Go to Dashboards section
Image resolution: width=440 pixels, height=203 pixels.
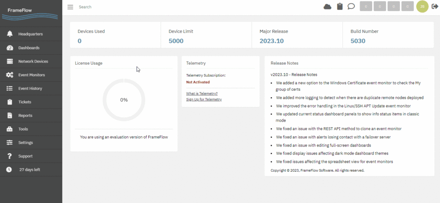[x=29, y=48]
